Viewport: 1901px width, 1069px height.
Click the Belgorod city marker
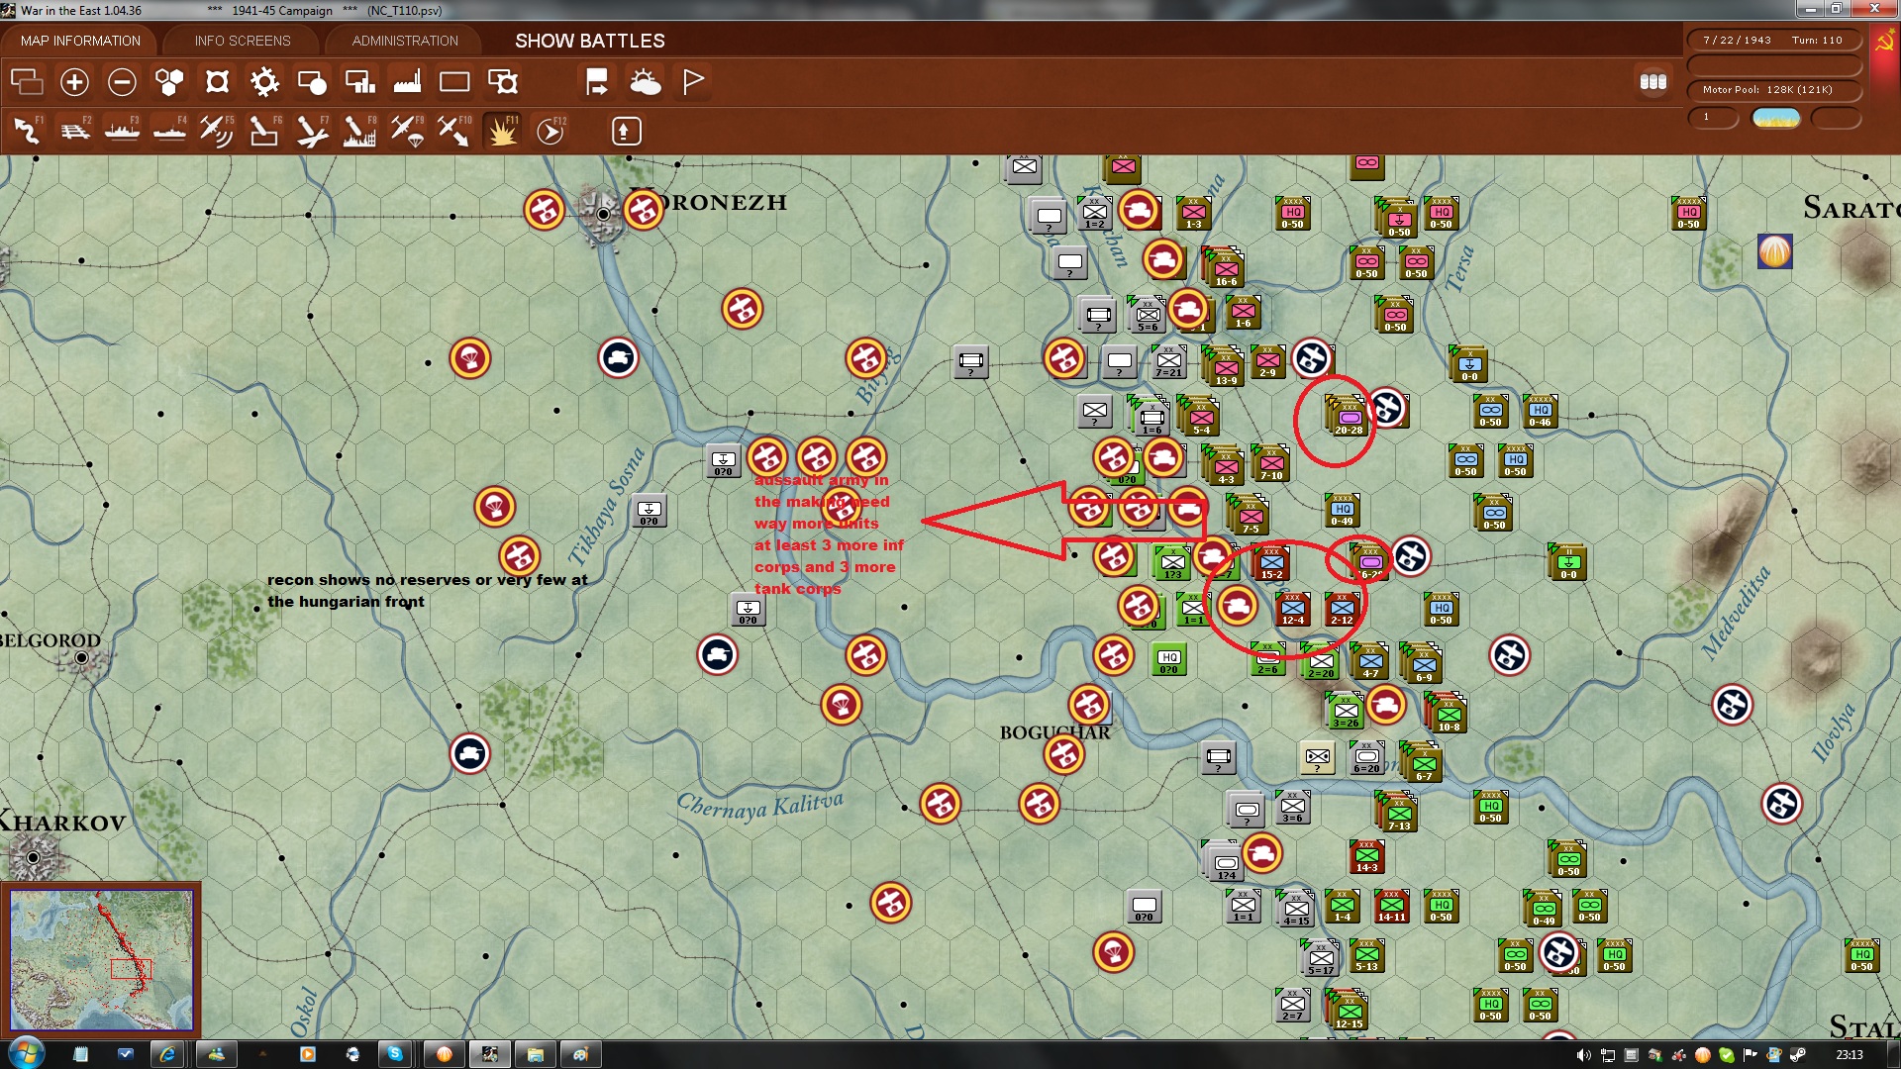[x=82, y=658]
